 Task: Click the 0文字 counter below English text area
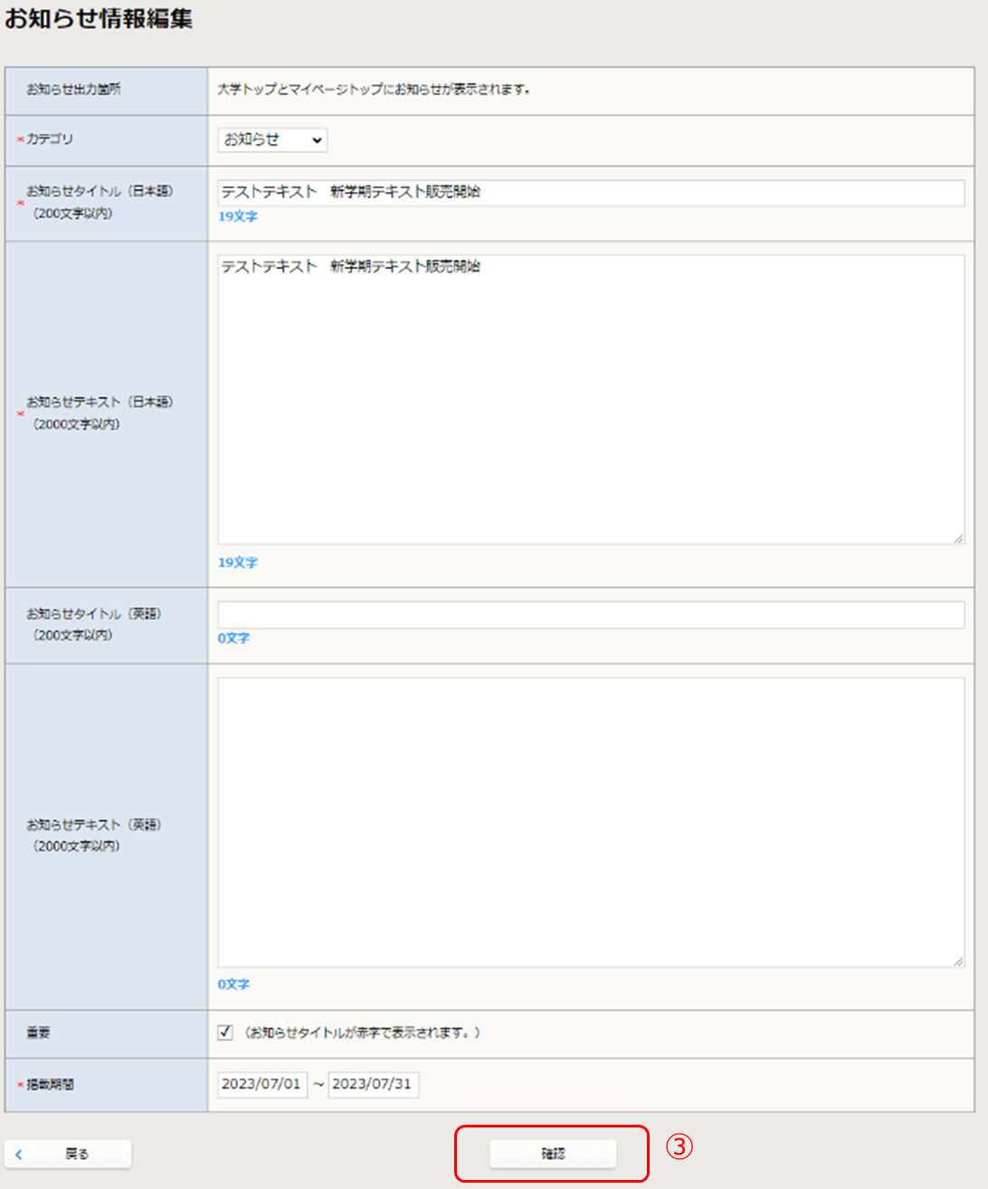click(233, 984)
